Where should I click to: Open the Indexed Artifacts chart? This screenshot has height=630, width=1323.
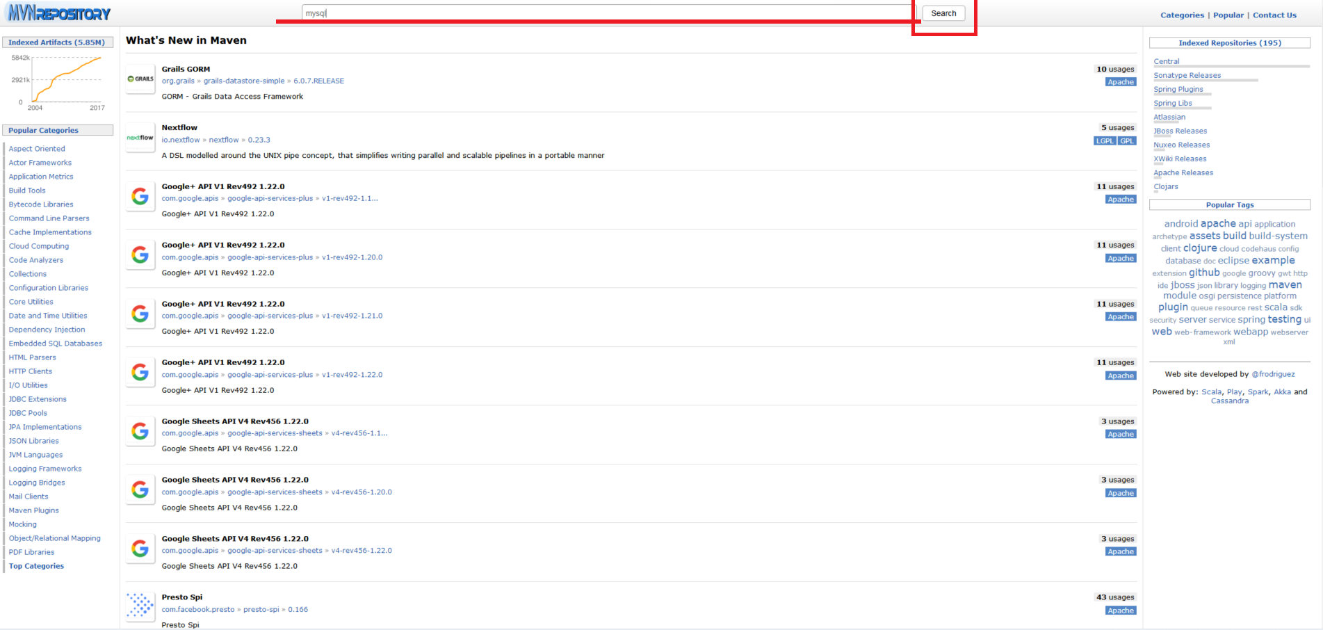58,82
